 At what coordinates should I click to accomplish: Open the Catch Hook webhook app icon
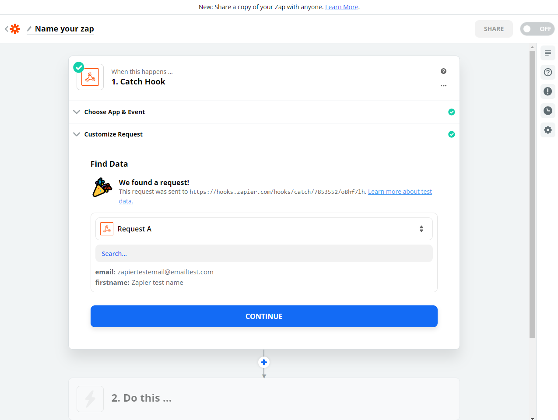pyautogui.click(x=90, y=77)
